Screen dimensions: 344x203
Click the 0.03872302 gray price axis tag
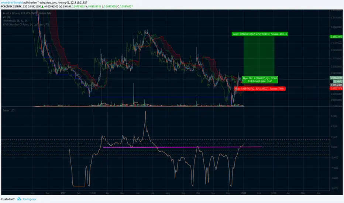336,85
